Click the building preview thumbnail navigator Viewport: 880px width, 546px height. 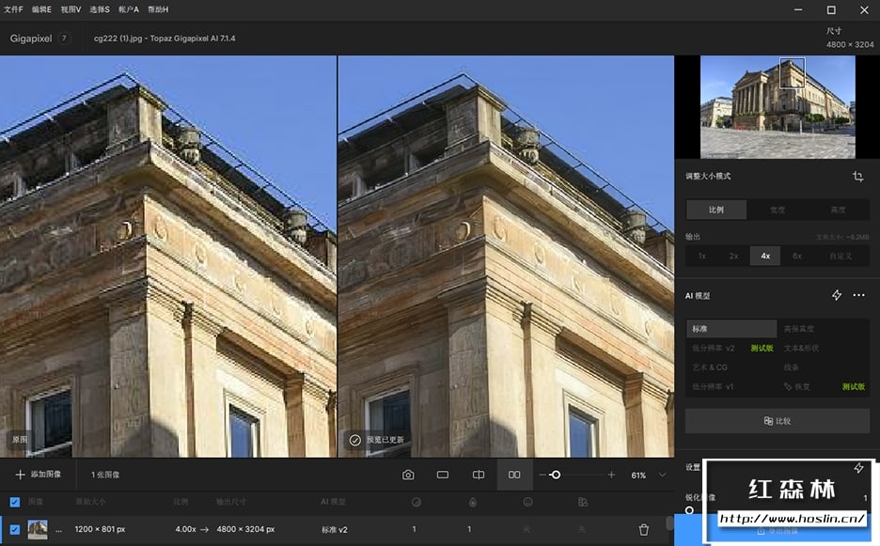click(778, 106)
